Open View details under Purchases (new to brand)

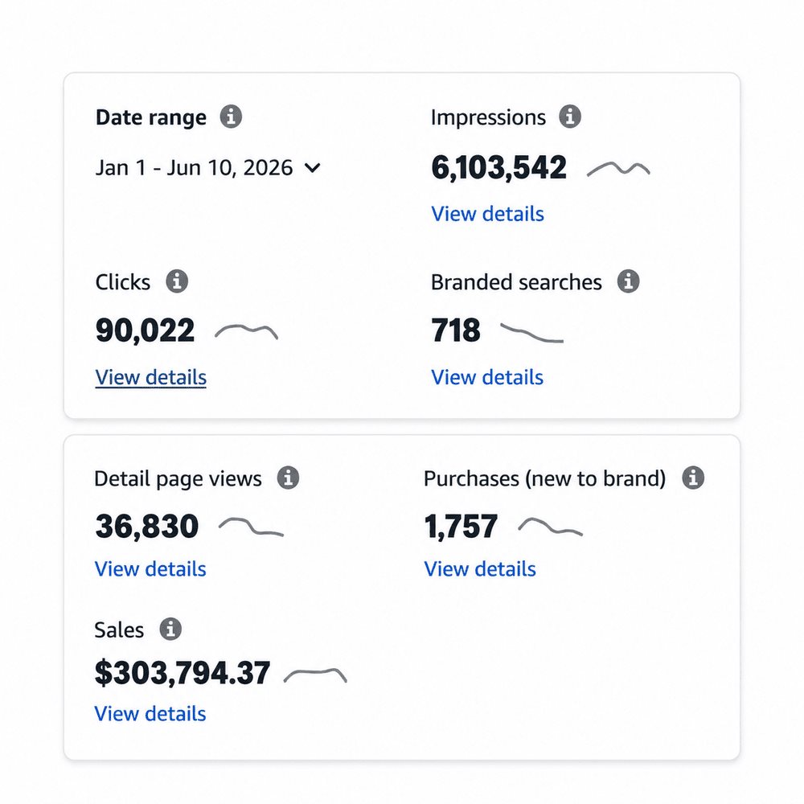pyautogui.click(x=480, y=569)
